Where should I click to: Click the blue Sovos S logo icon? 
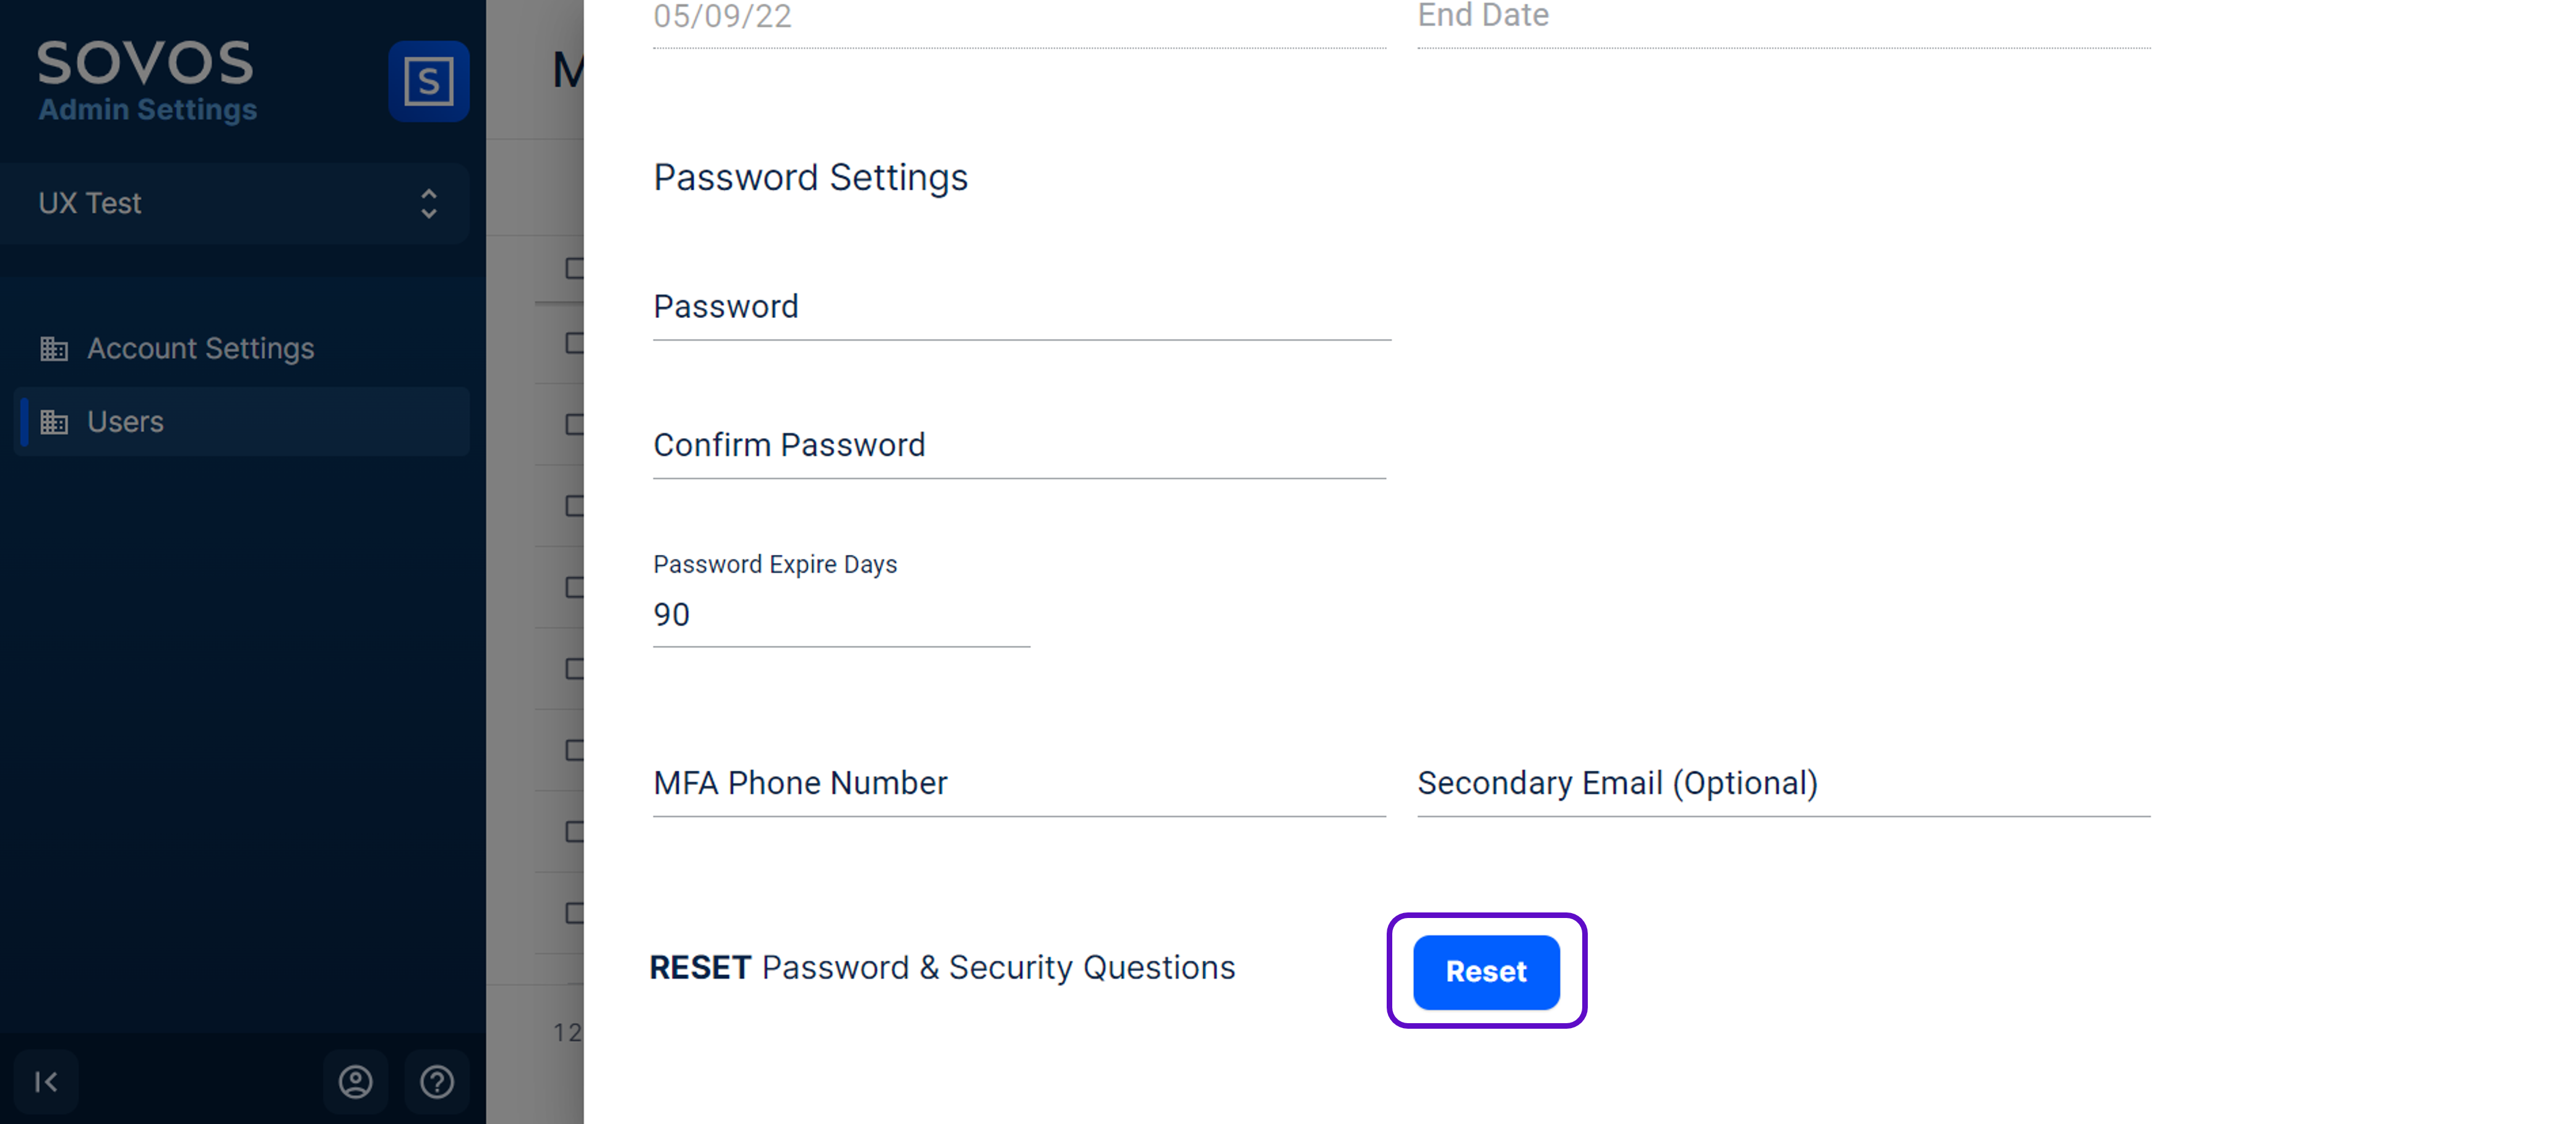[428, 81]
